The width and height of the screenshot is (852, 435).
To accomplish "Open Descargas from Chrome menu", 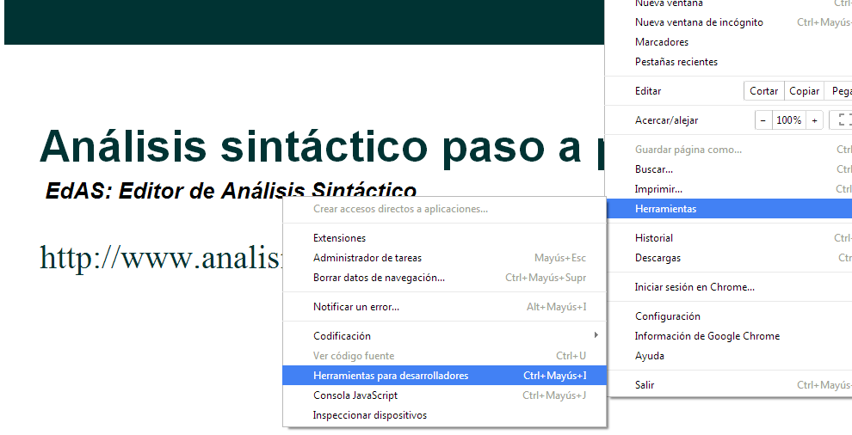I will (658, 258).
